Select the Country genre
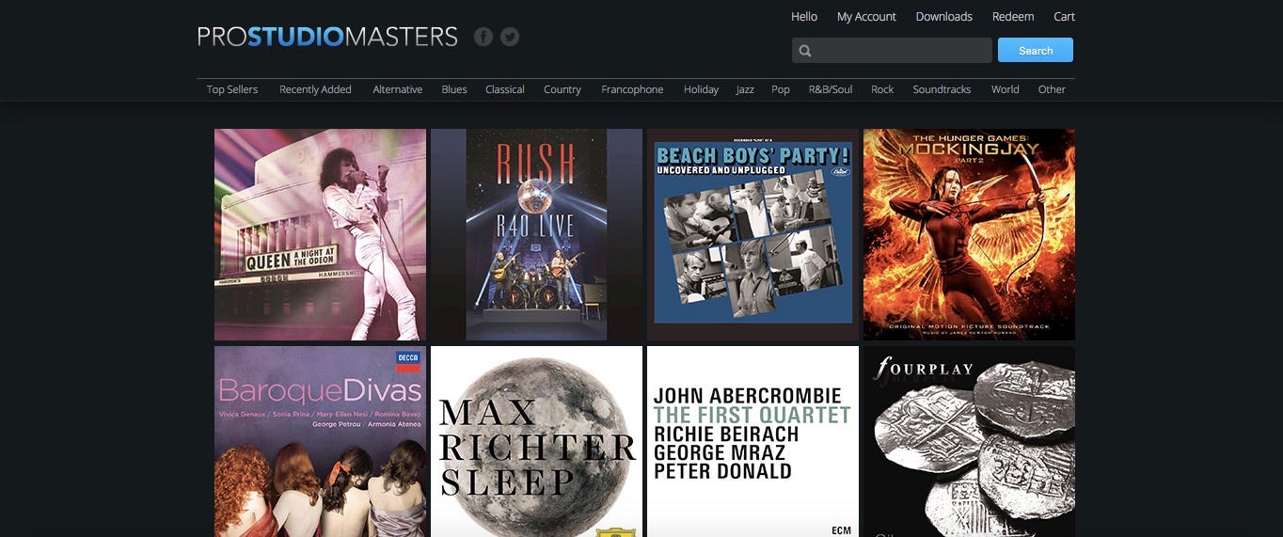 click(562, 89)
